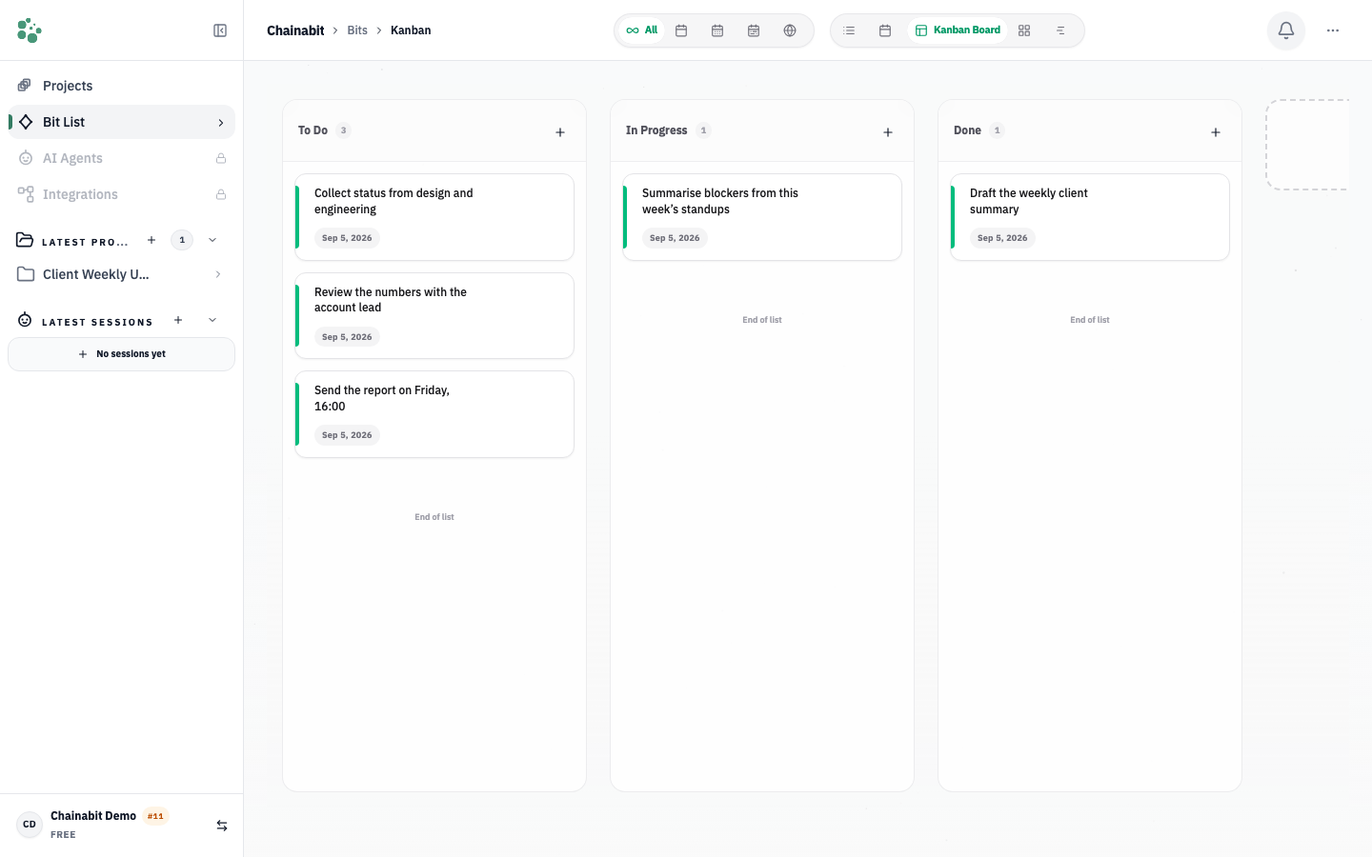This screenshot has width=1372, height=857.
Task: Select the day calendar filter icon
Action: (x=681, y=30)
